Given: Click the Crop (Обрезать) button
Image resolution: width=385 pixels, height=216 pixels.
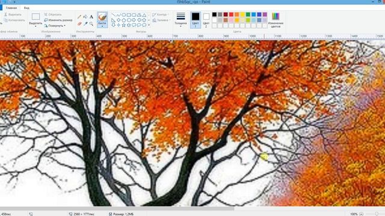Looking at the screenshot, I should tap(53, 14).
